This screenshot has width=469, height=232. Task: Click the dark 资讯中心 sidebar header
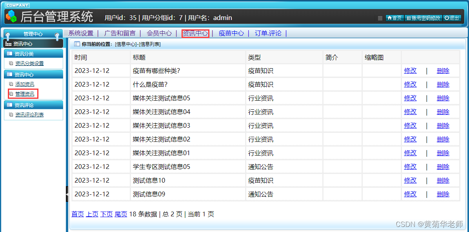[33, 43]
